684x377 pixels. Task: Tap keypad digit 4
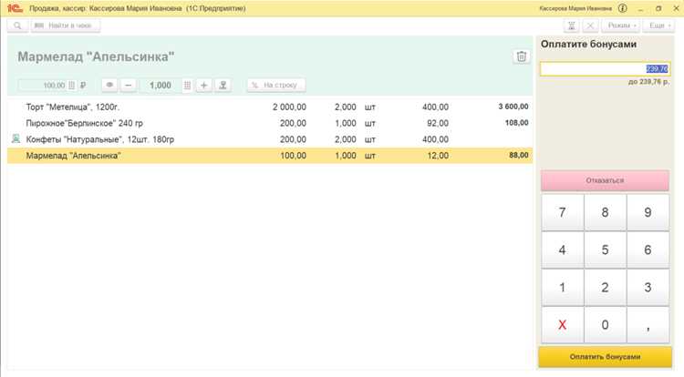point(563,250)
